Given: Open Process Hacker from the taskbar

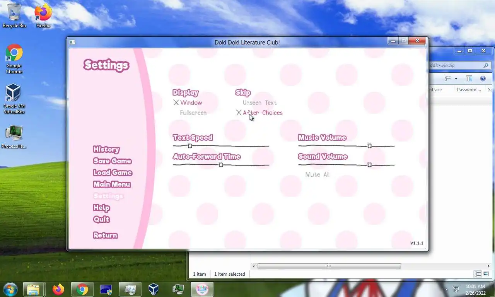Looking at the screenshot, I should pos(178,289).
